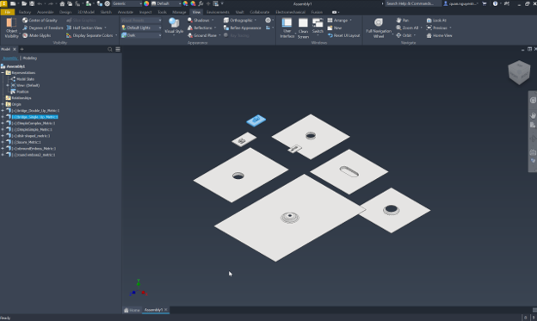Select Orbit tool

404,35
